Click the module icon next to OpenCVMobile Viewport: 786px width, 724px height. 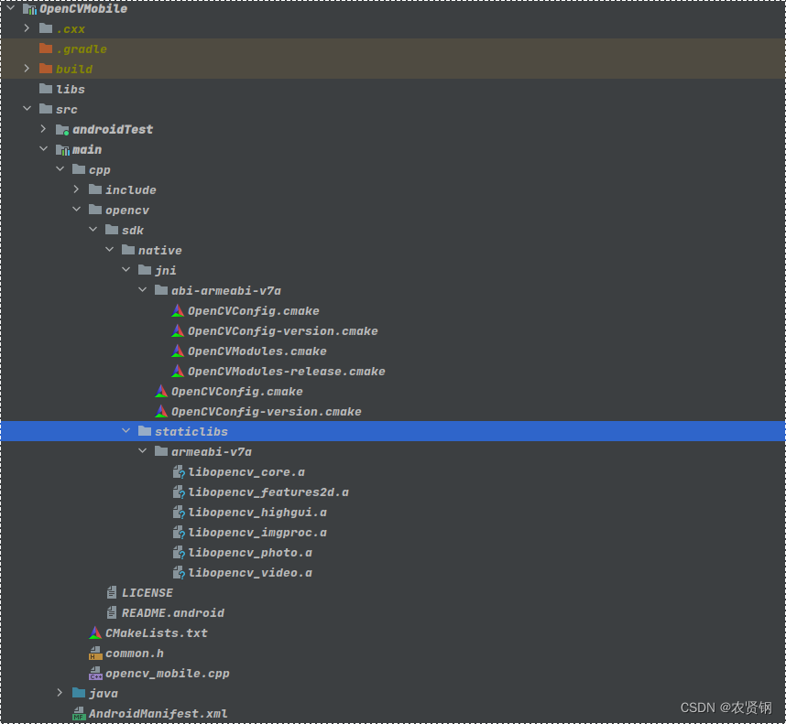[x=29, y=9]
